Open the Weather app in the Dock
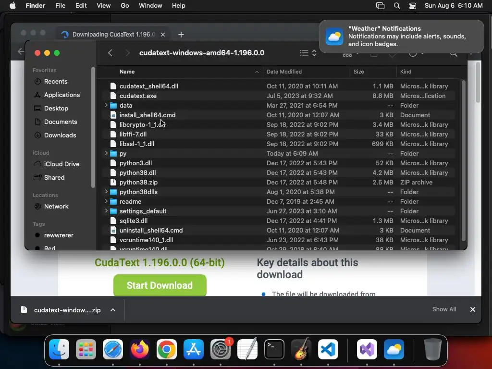Screen dimensions: 492x369 [394, 349]
